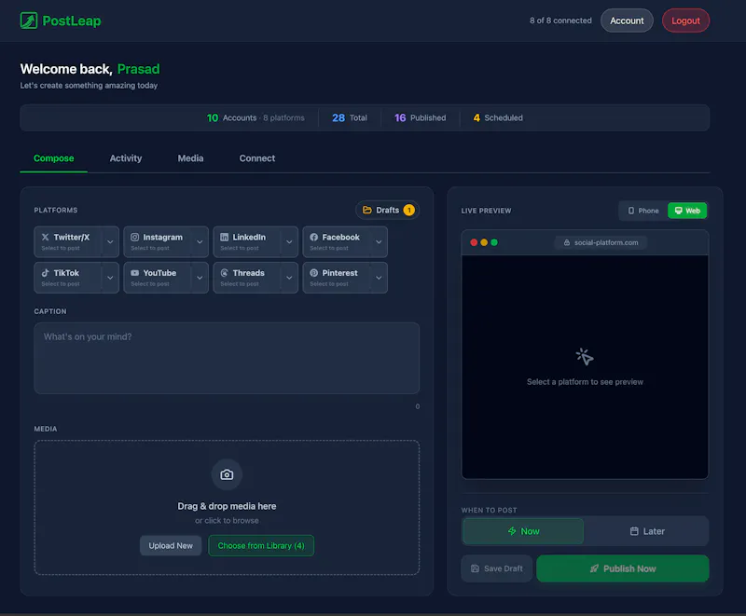Click the 10 Accounts stat
Screen dimensions: 746x616
pyautogui.click(x=256, y=117)
